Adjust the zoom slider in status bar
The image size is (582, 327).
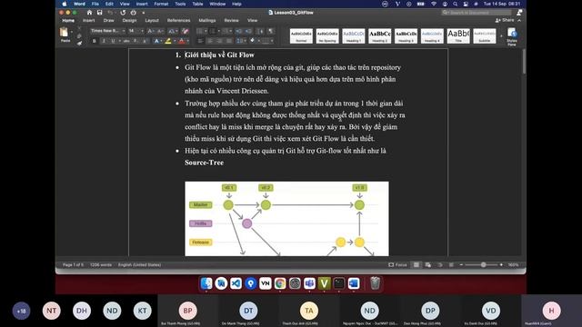point(483,264)
